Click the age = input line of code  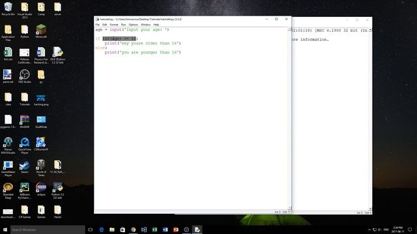click(132, 30)
